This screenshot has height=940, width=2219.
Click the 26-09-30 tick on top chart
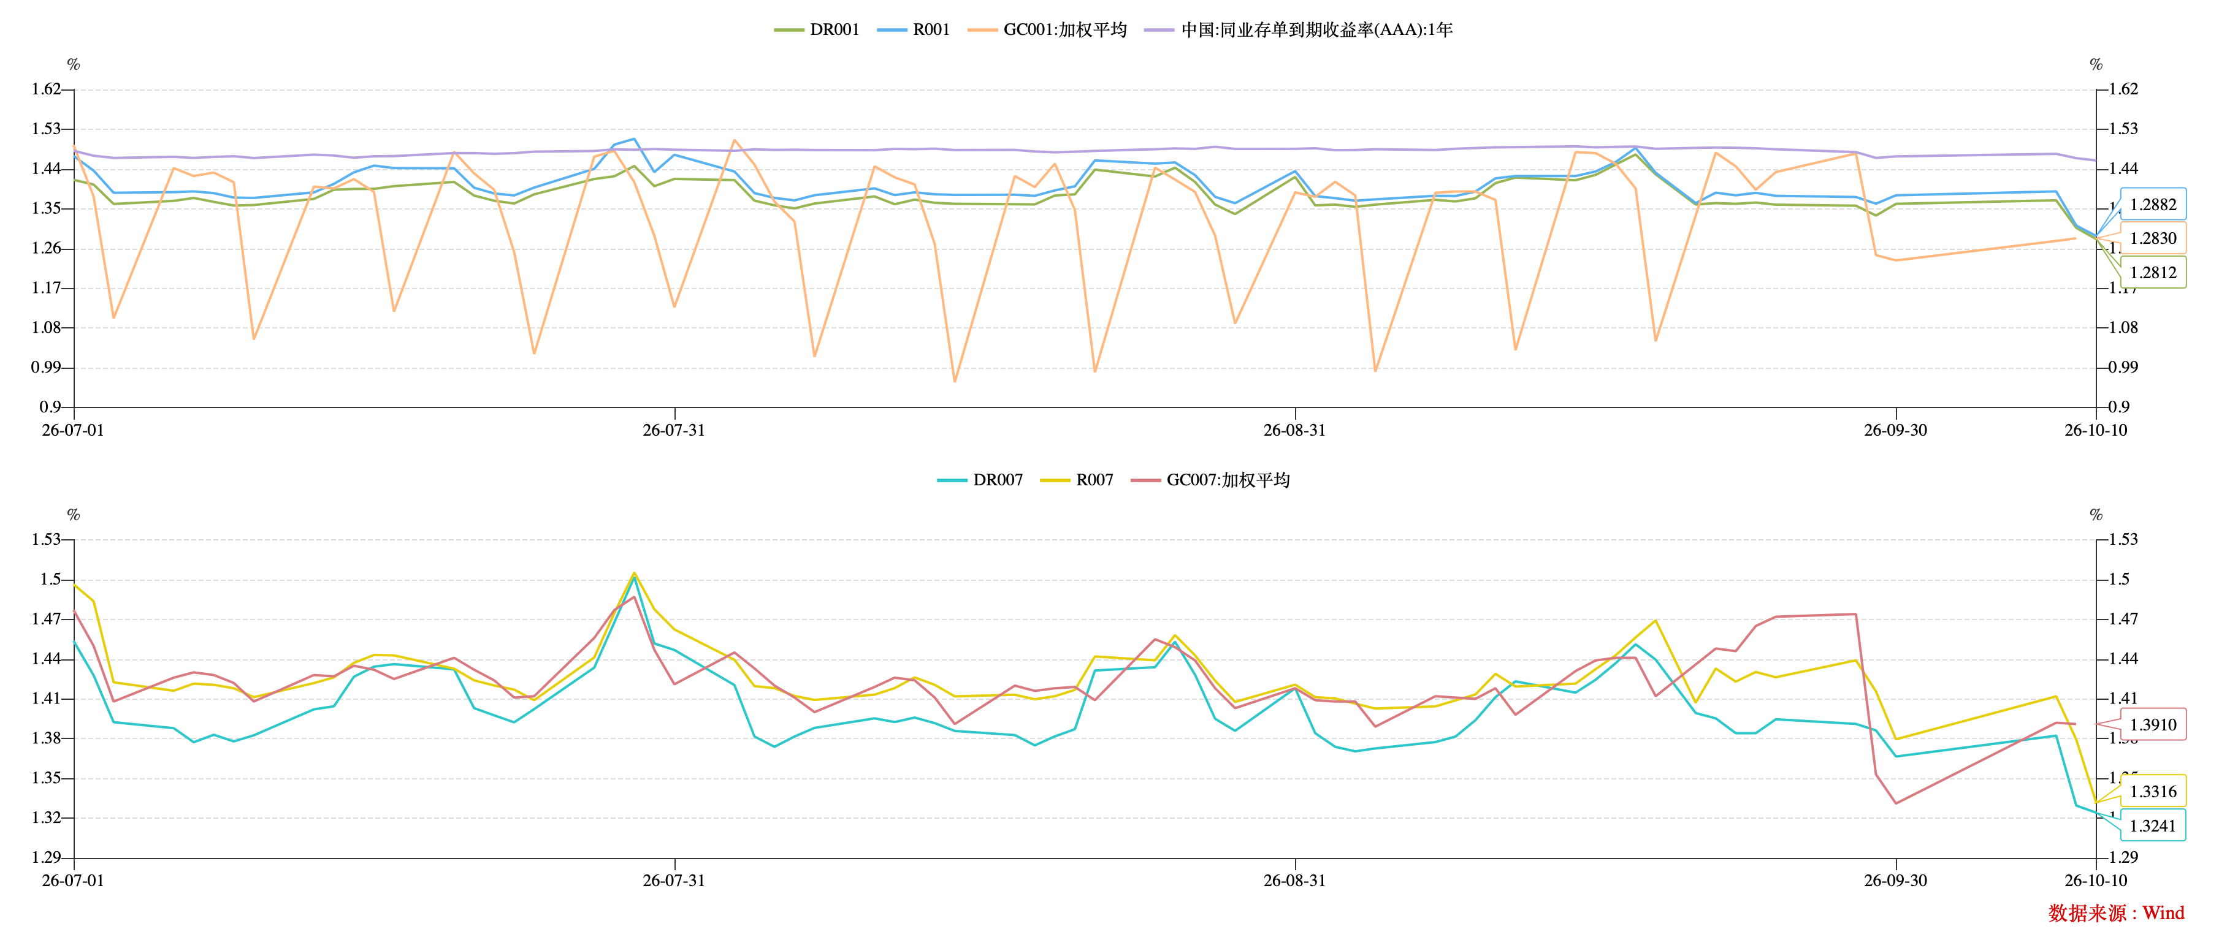[1895, 430]
